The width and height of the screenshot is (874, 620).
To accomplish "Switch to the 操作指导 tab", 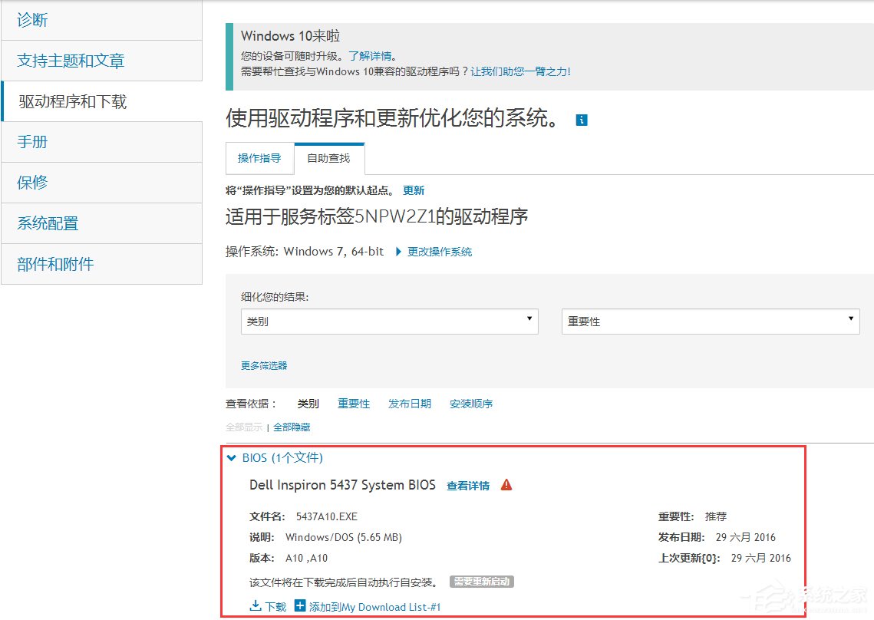I will (x=259, y=158).
